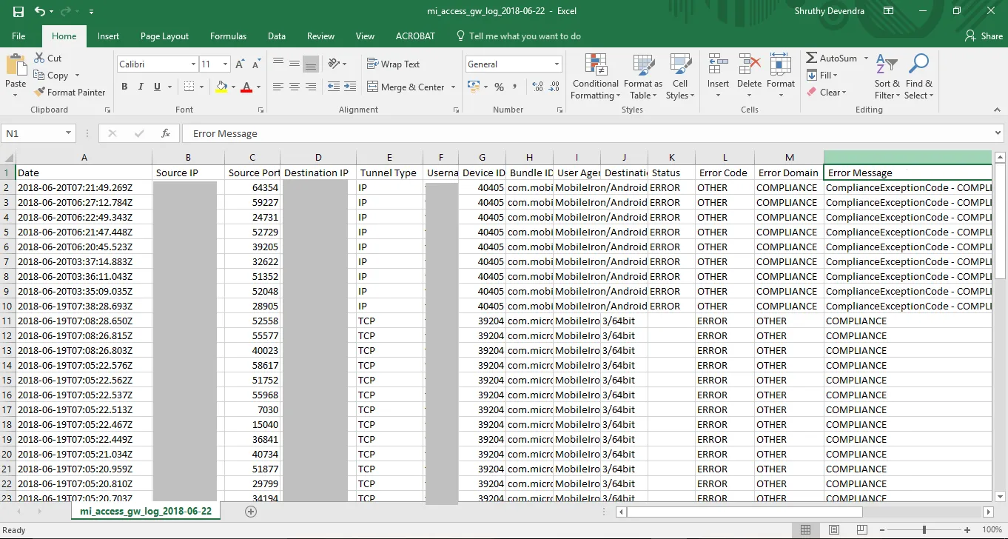Open the Calibri font name dropdown
The width and height of the screenshot is (1008, 539).
tap(193, 64)
